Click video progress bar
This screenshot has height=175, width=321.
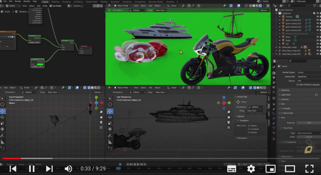160,158
